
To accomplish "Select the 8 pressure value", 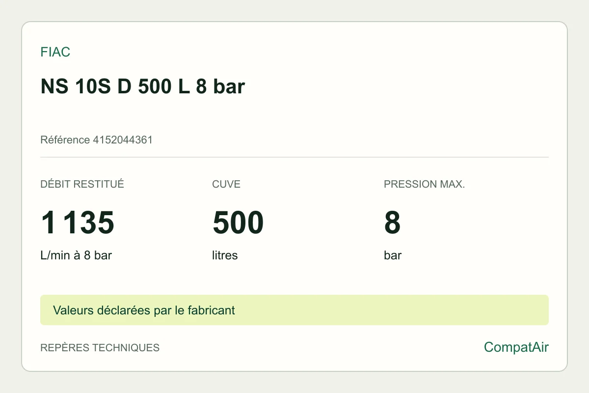I will pyautogui.click(x=393, y=223).
